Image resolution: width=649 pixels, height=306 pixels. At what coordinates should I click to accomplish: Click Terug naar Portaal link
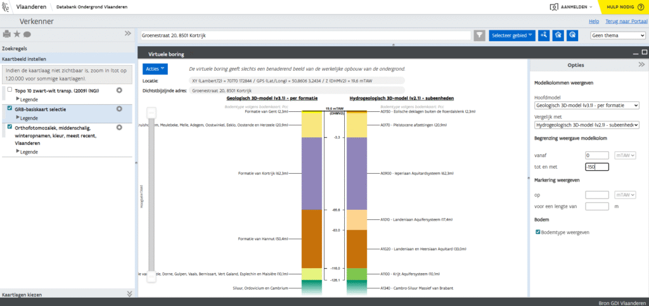626,21
